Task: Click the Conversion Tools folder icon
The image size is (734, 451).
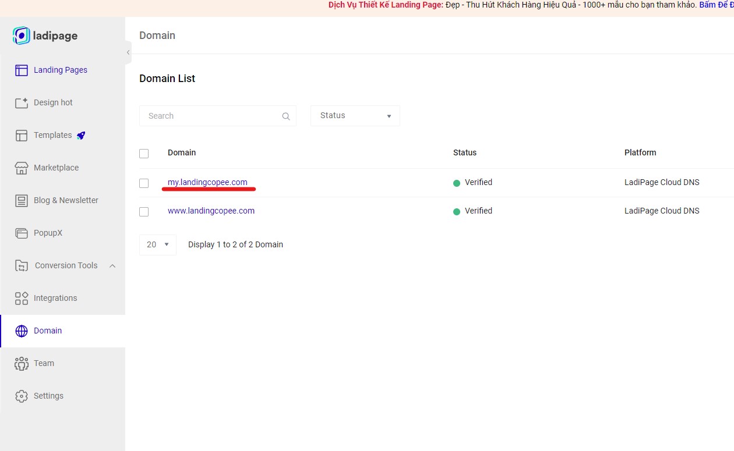Action: [22, 266]
